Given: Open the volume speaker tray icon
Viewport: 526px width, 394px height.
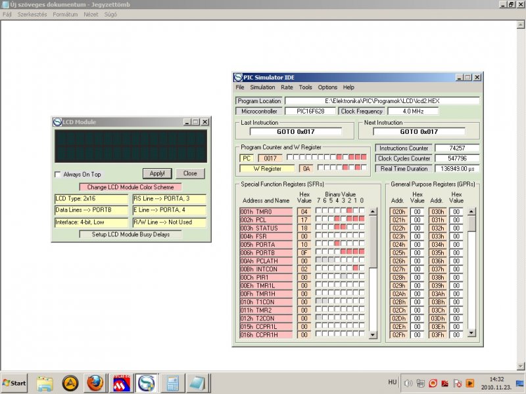Looking at the screenshot, I should (408, 383).
